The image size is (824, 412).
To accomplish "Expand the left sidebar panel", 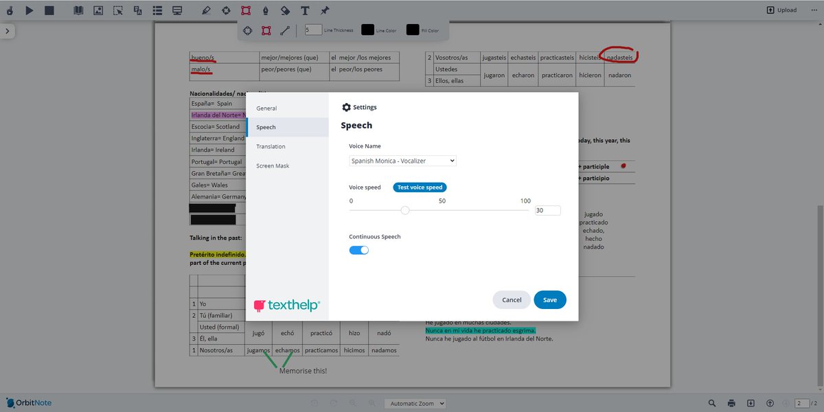I will tap(7, 30).
